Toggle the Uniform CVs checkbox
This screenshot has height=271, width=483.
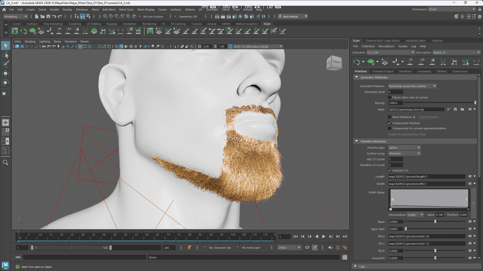tap(389, 171)
